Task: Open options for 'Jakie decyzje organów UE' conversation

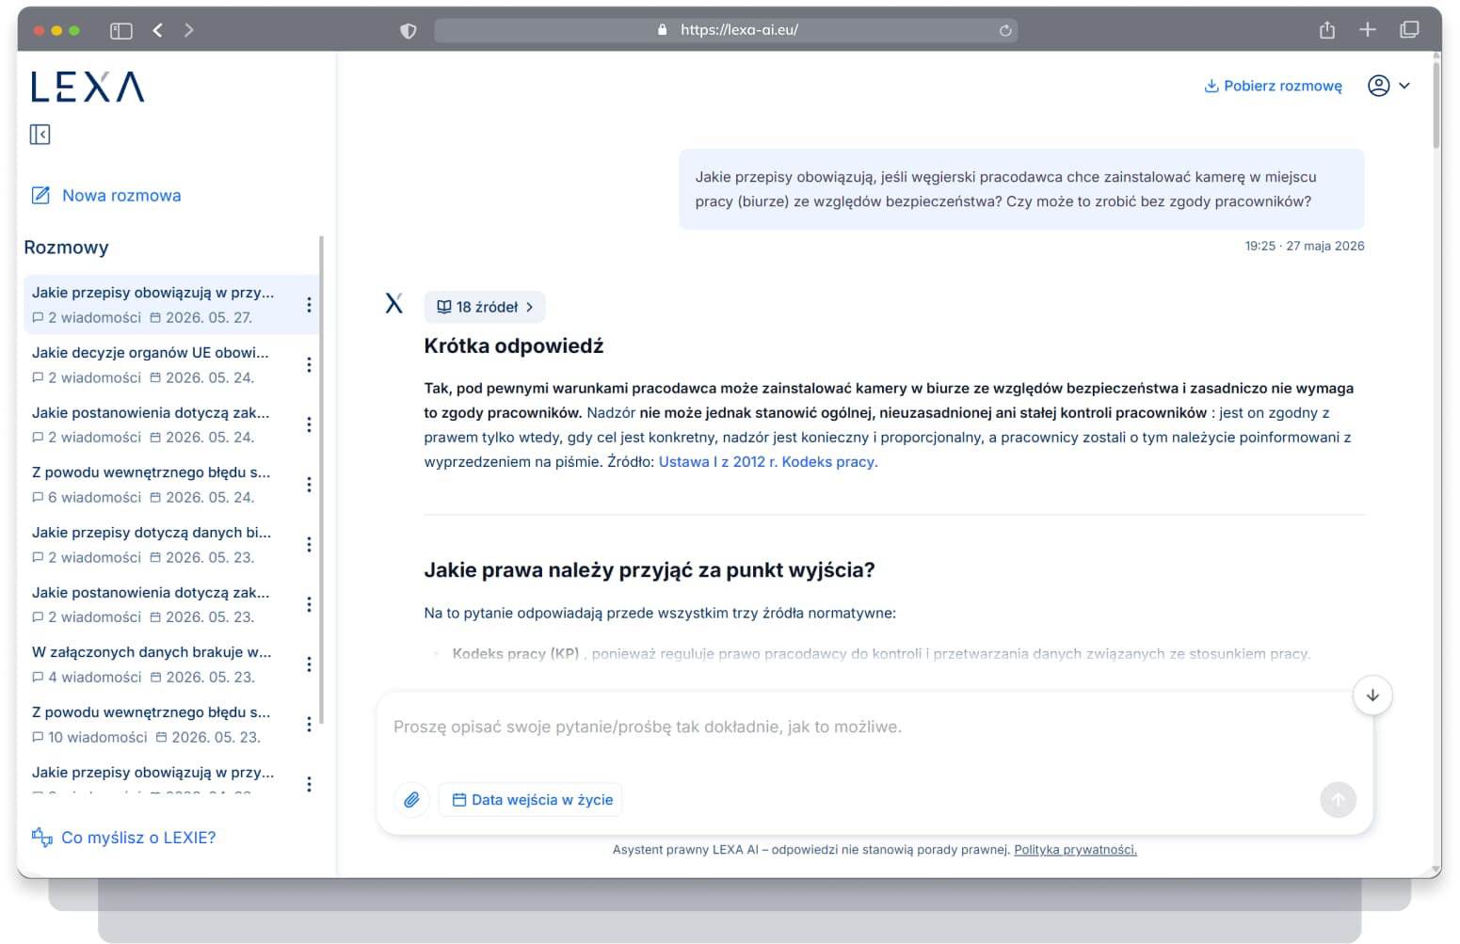Action: click(x=309, y=365)
